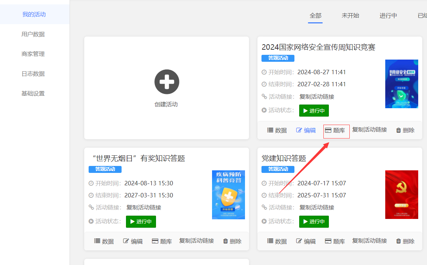Click 复制活动链接 next to 题库 under 2024国家网络安全宣传周知识竞赛

370,130
